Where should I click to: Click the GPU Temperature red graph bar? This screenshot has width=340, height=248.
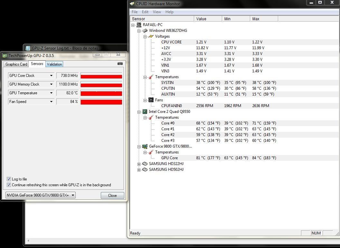(x=101, y=93)
